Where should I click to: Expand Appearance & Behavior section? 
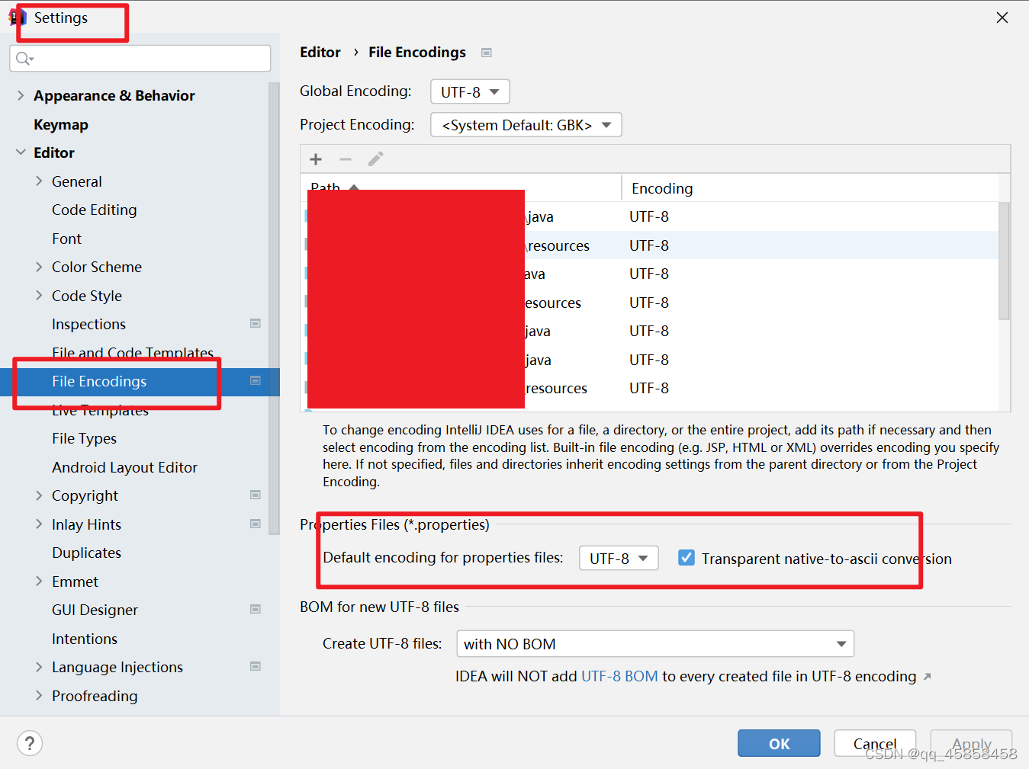(21, 95)
